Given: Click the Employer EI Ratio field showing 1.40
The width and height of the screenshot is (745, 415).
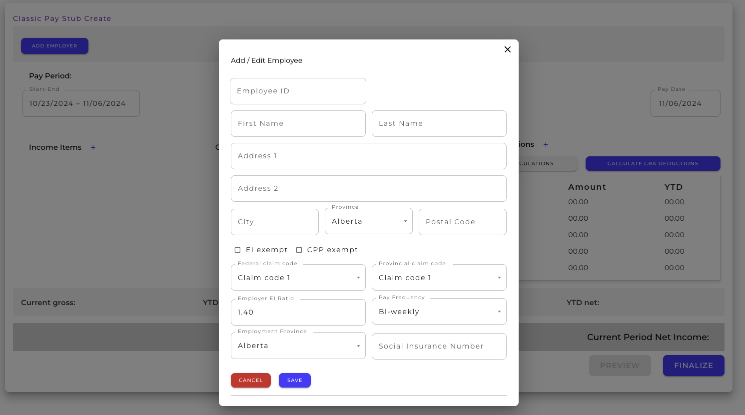Looking at the screenshot, I should tap(298, 312).
